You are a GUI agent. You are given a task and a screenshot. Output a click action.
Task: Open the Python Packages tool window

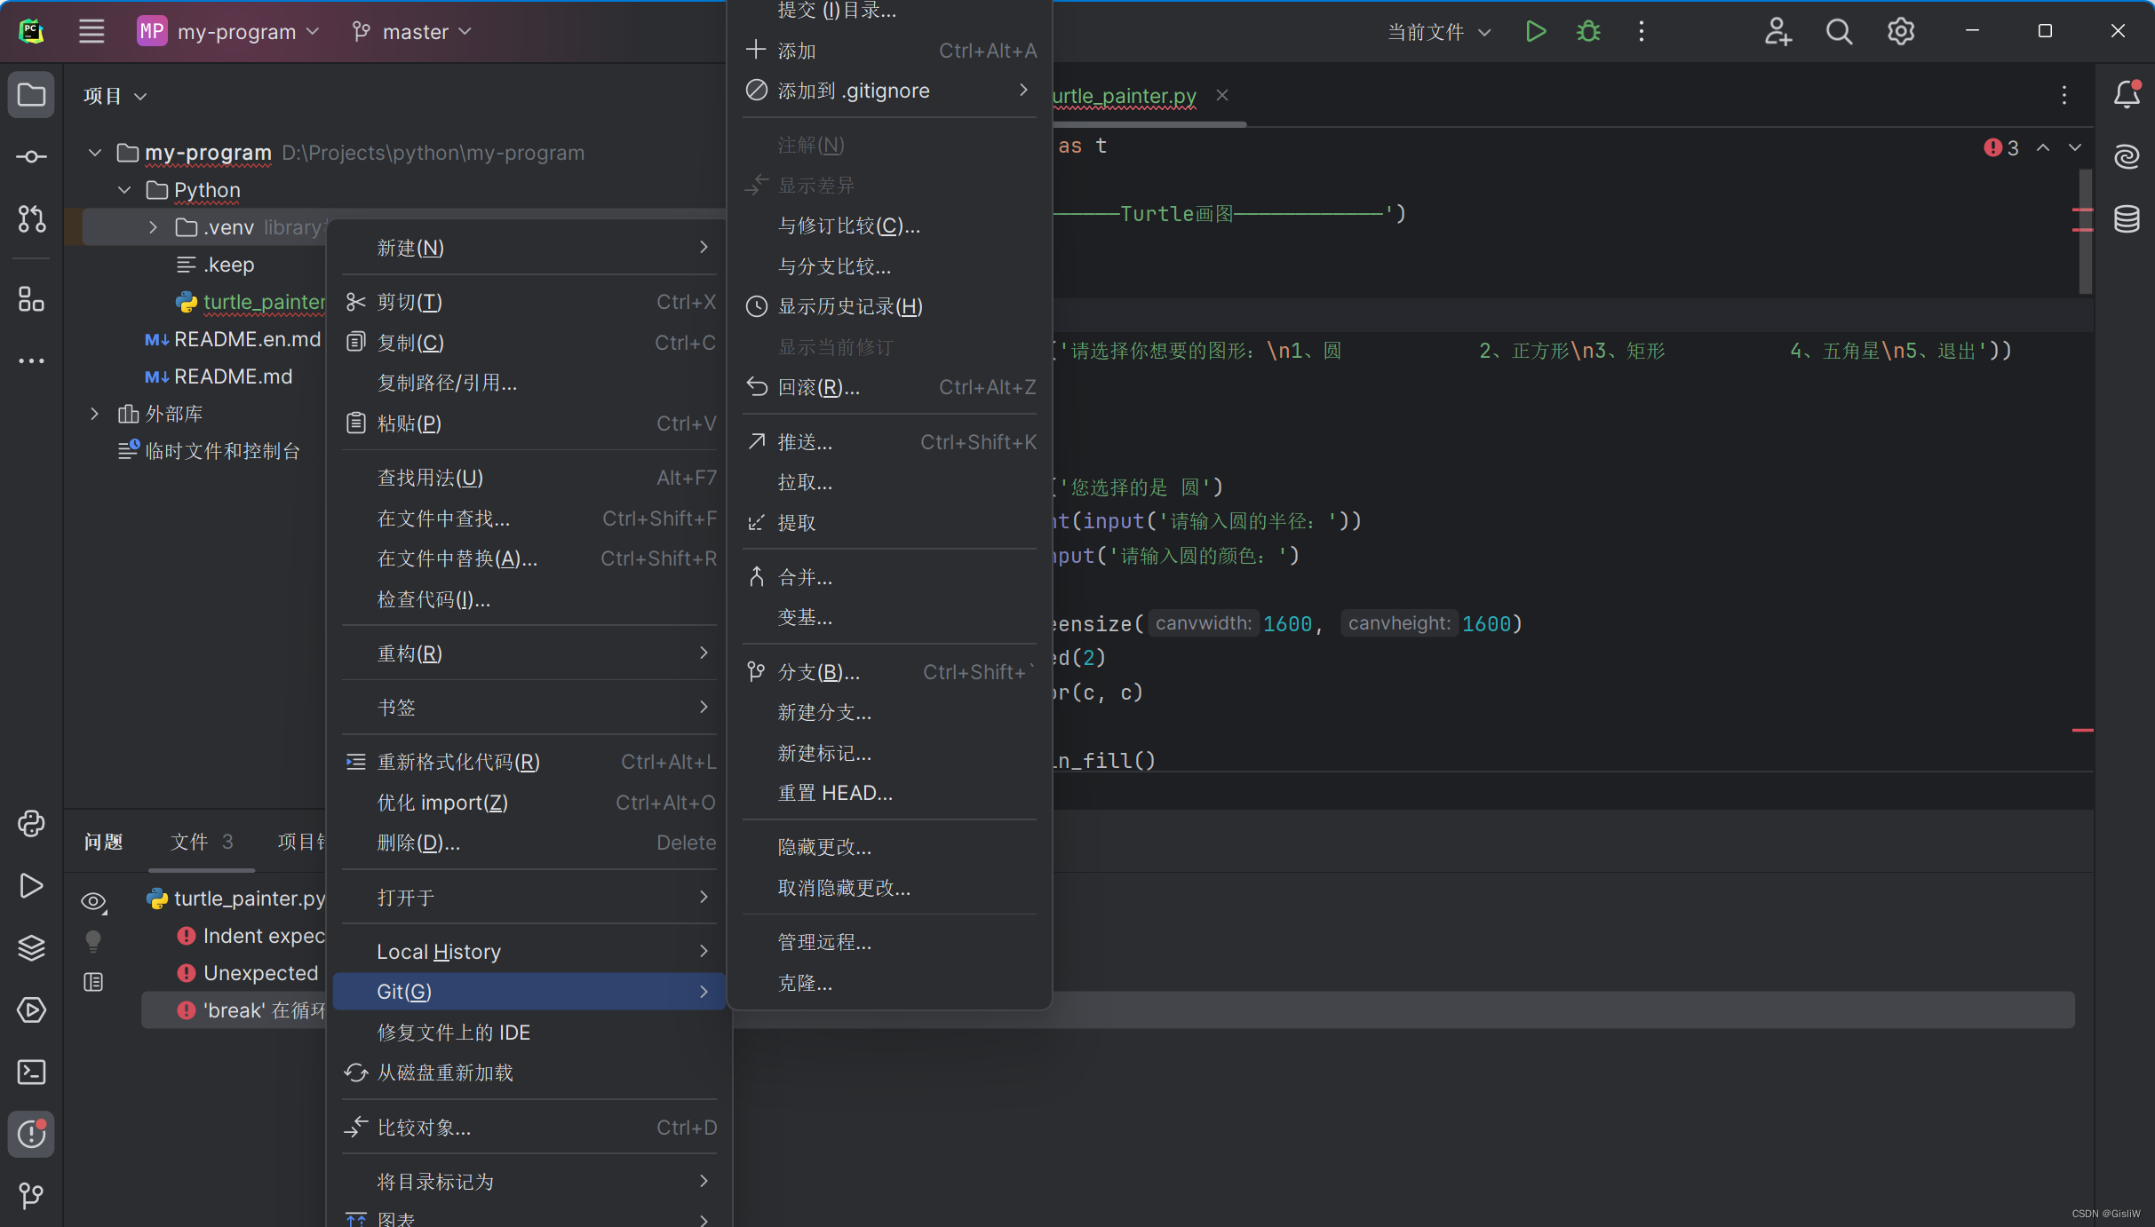tap(31, 948)
